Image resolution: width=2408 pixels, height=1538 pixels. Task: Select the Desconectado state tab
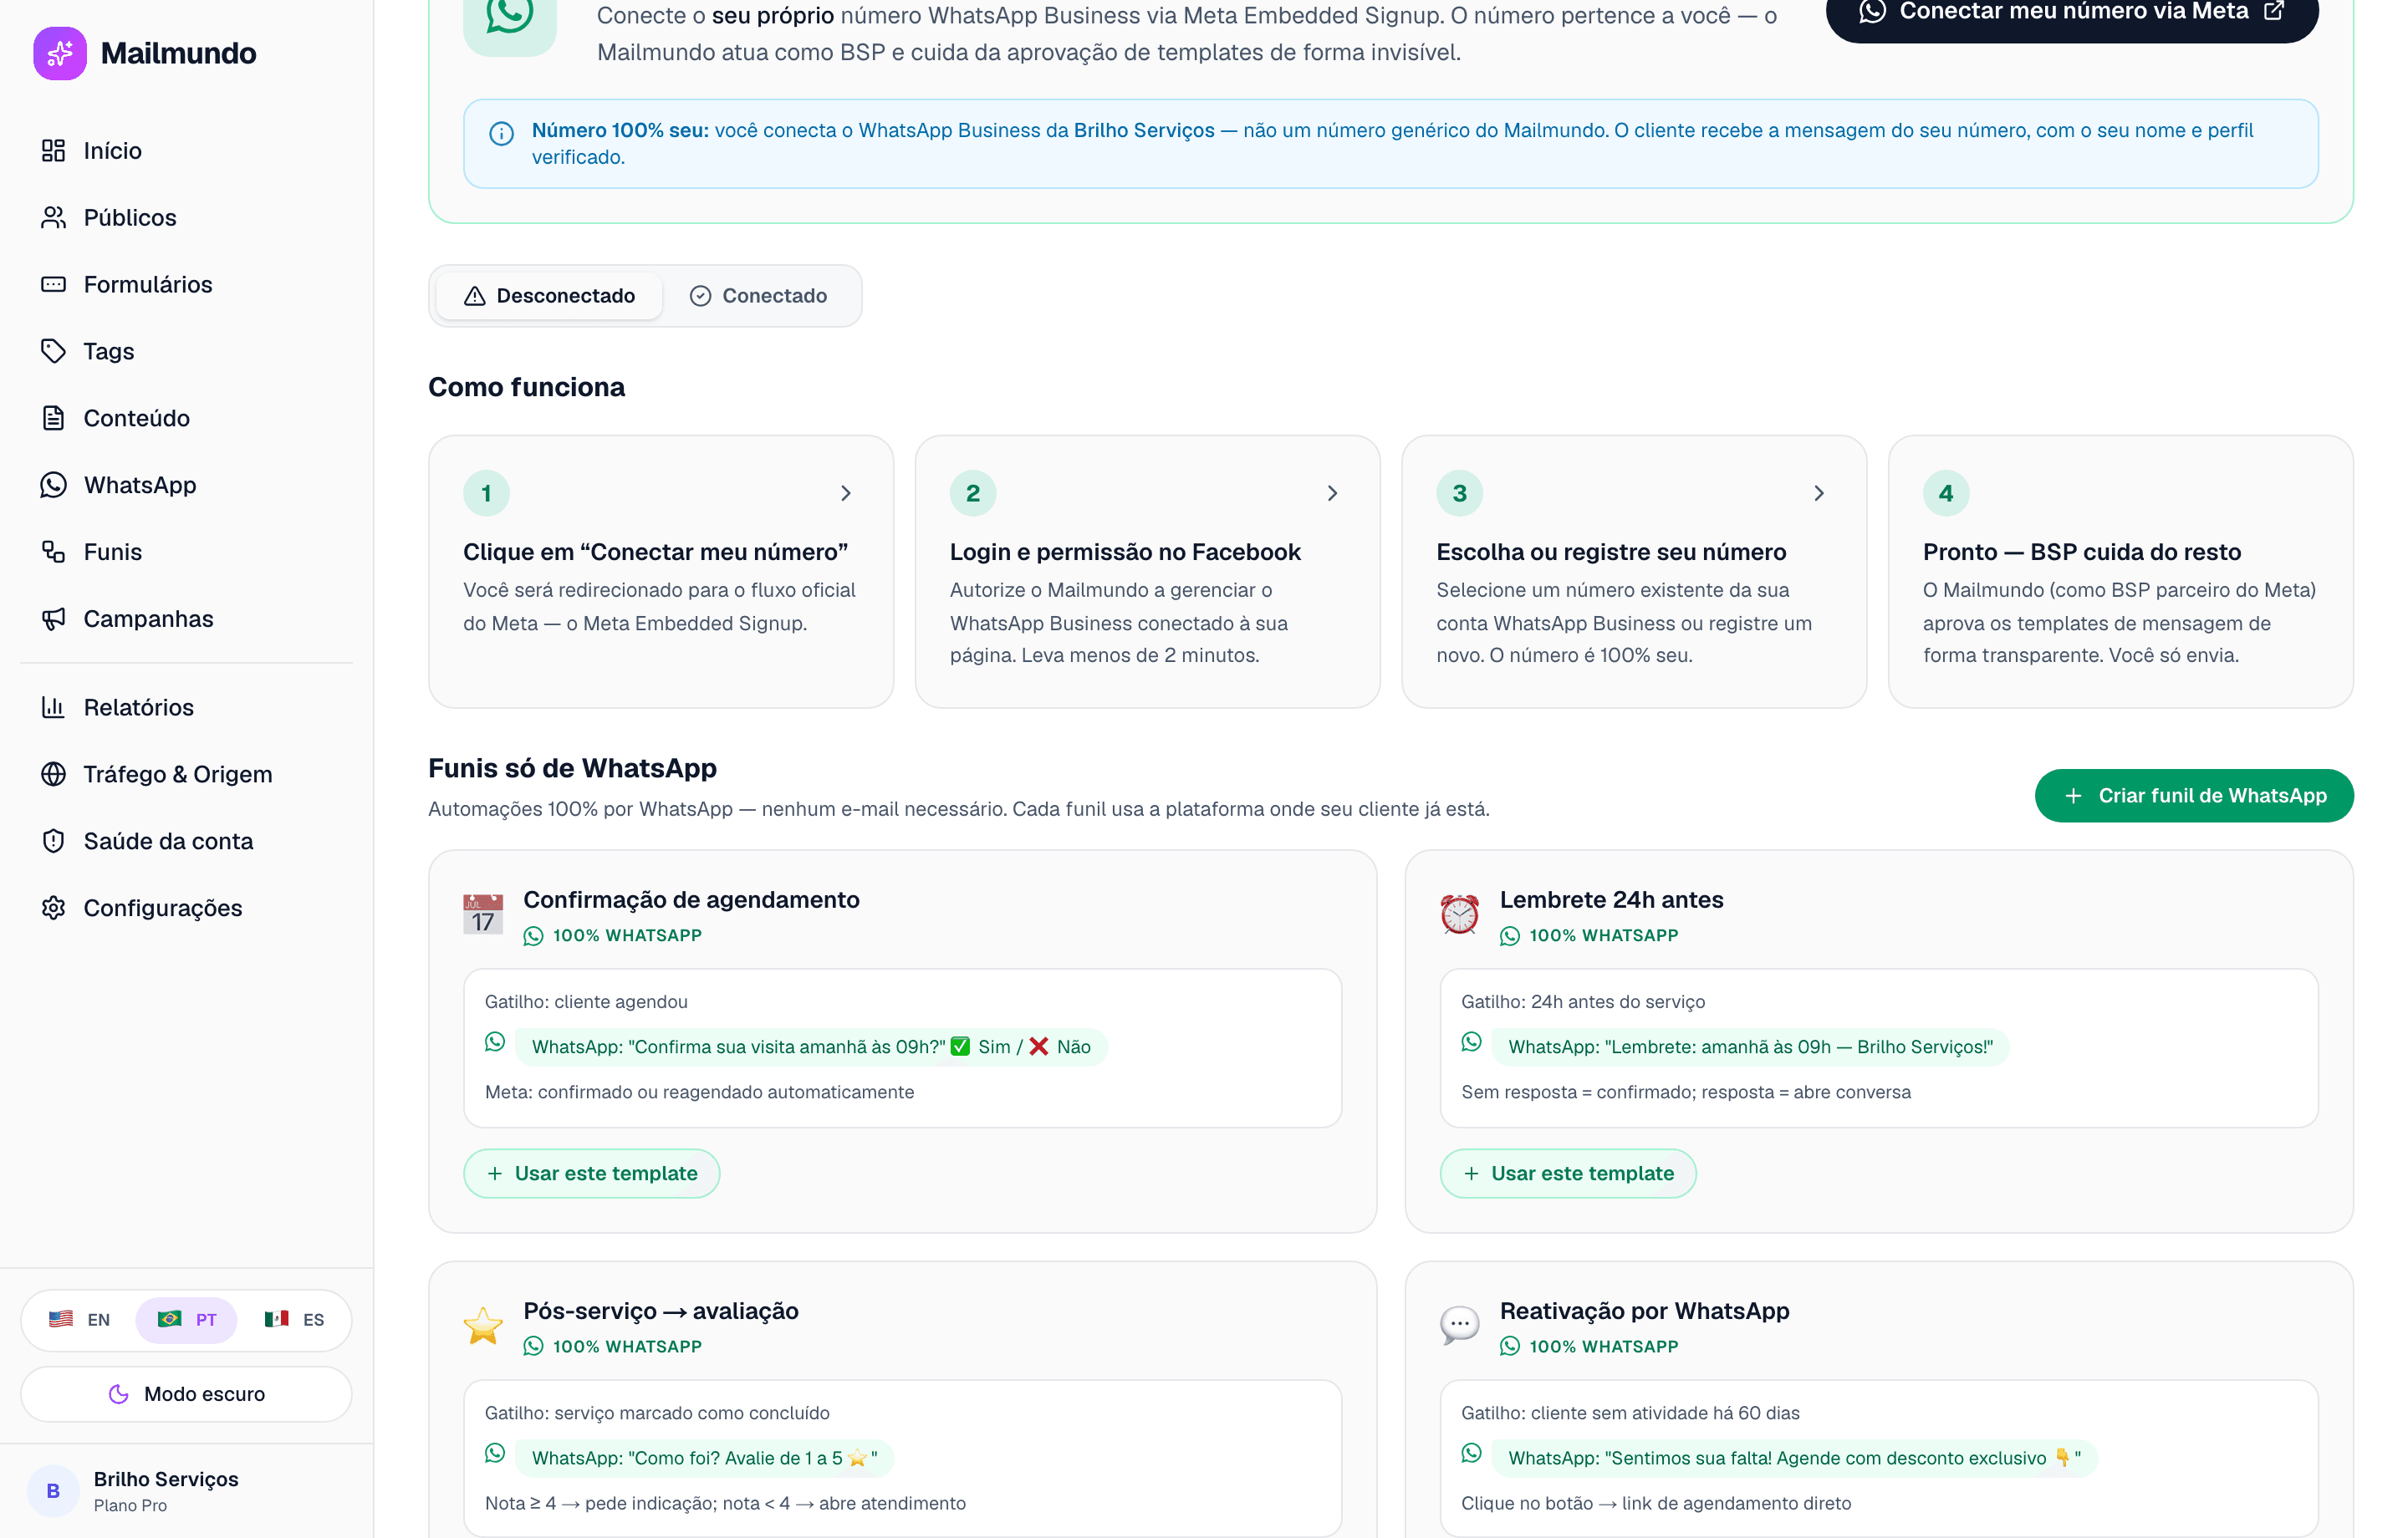click(549, 296)
